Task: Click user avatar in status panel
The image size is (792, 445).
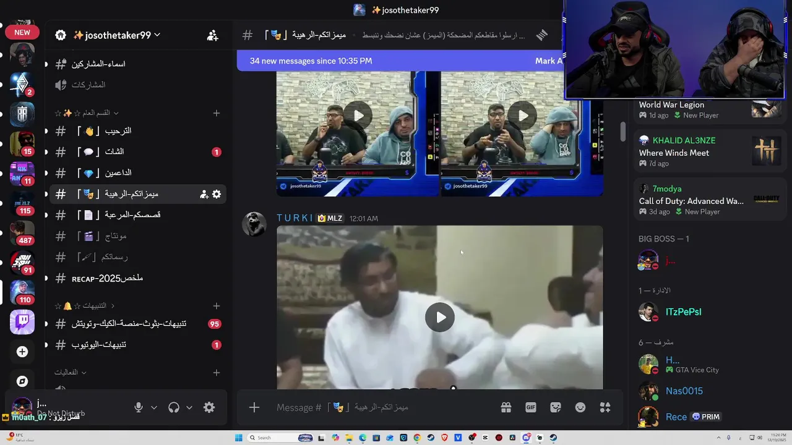Action: 22,407
